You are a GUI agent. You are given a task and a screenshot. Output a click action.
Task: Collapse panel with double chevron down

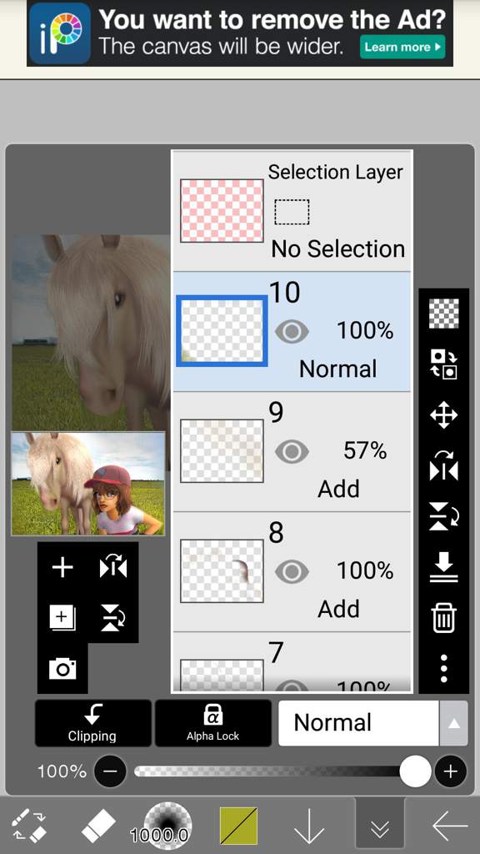(x=380, y=826)
